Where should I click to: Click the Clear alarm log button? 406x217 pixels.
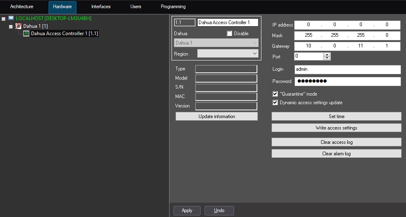pyautogui.click(x=336, y=154)
